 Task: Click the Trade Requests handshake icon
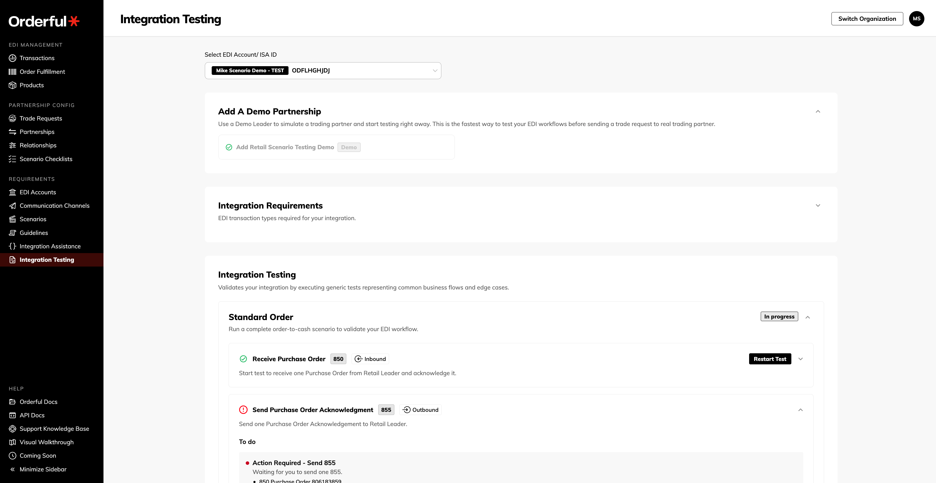tap(12, 118)
